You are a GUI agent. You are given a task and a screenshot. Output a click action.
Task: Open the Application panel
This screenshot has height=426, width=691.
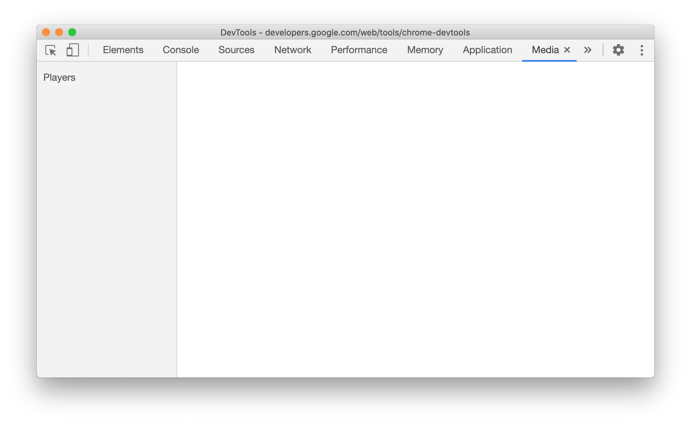[x=487, y=50]
